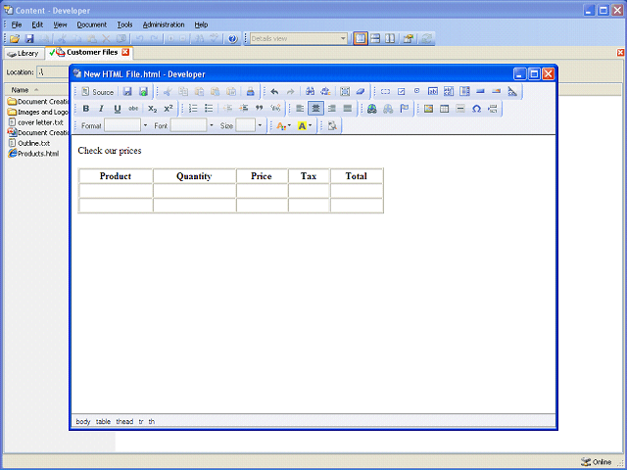627x470 pixels.
Task: Select Products.html in file list
Action: point(33,154)
